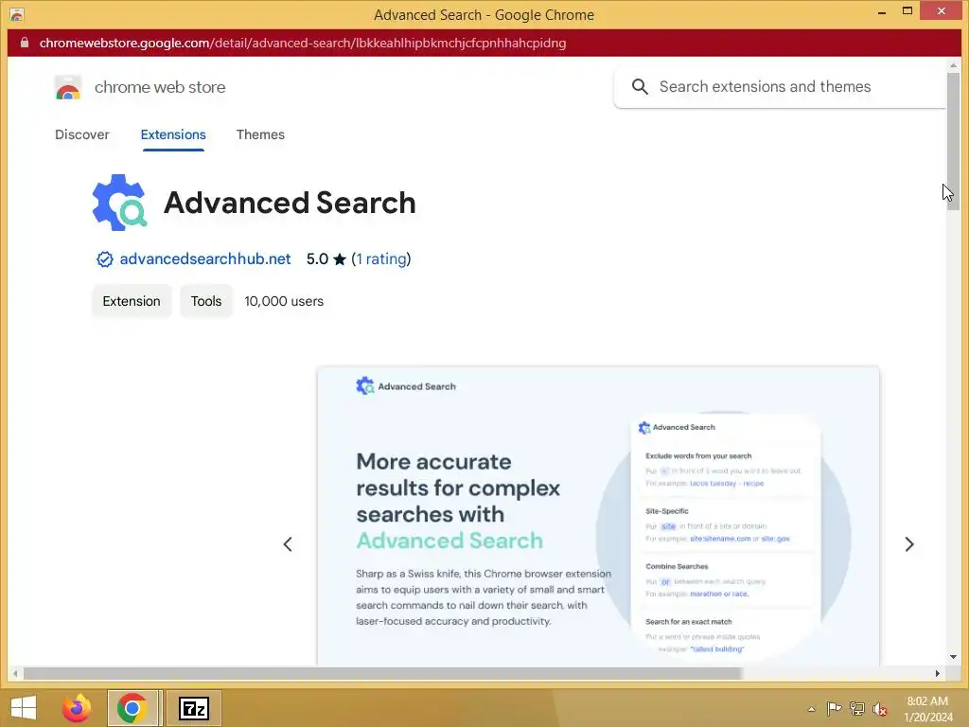
Task: Click the 5.0 rating score text
Action: (x=317, y=259)
